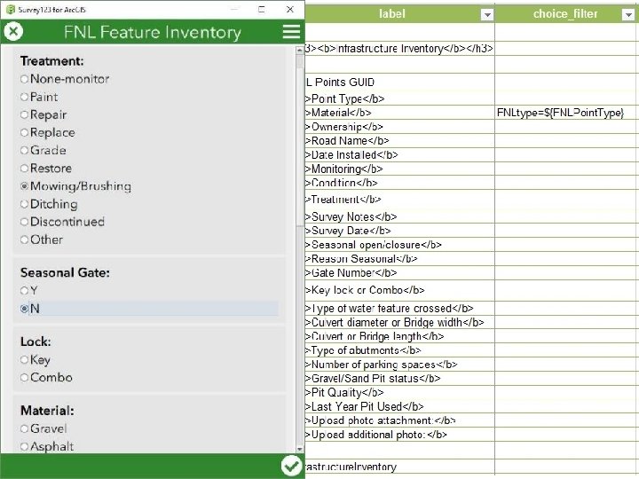The height and width of the screenshot is (479, 639).
Task: Select the choice_filter column header
Action: click(x=566, y=14)
